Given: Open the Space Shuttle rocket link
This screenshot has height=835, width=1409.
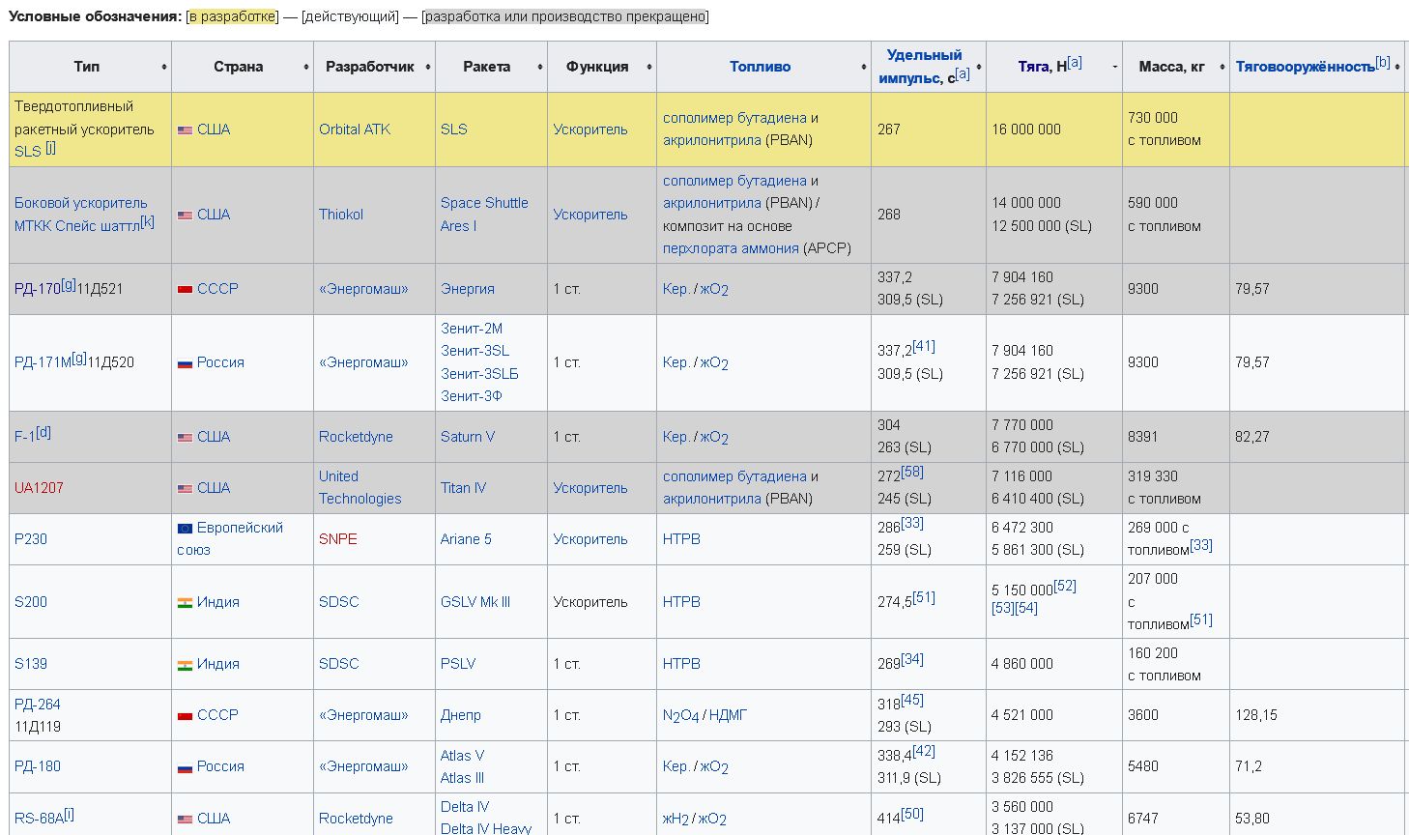Looking at the screenshot, I should (x=484, y=203).
